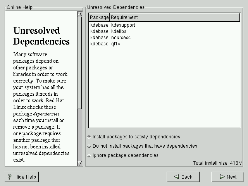Select the kdesupport requirement row
Viewport: 248px width, 186px height.
tap(123, 25)
